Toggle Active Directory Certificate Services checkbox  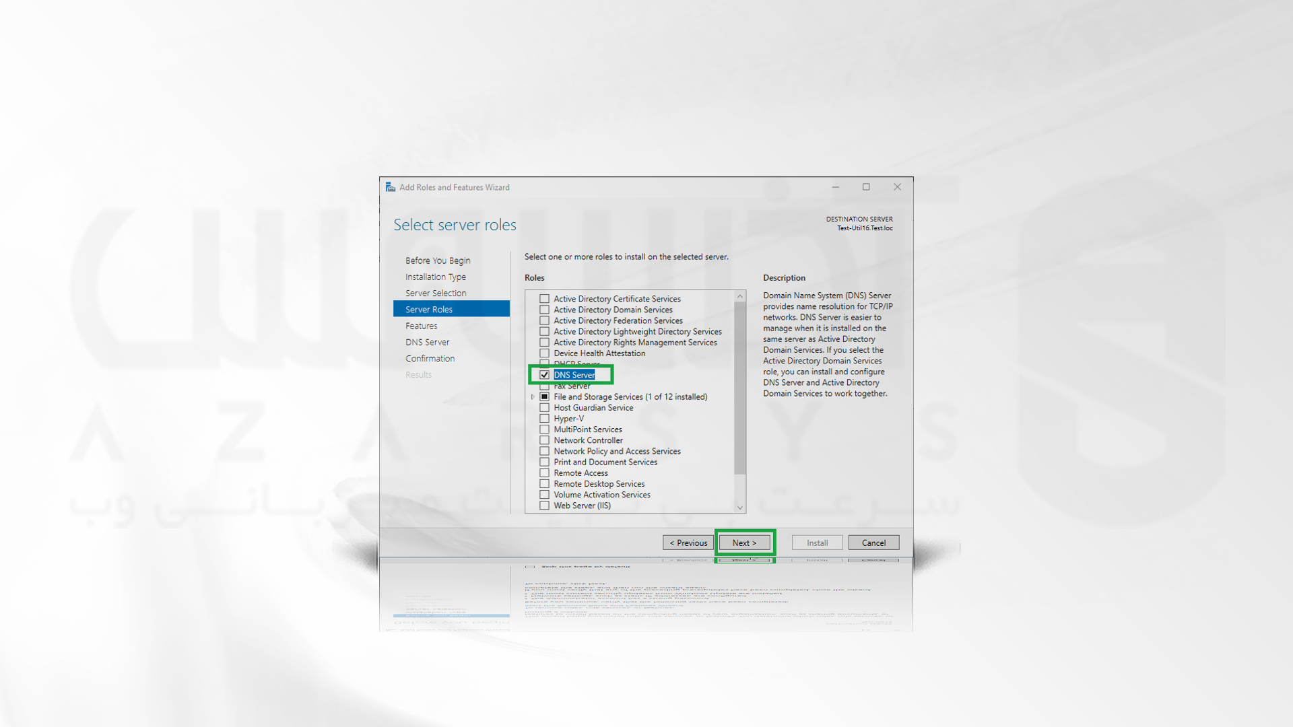[x=544, y=298]
